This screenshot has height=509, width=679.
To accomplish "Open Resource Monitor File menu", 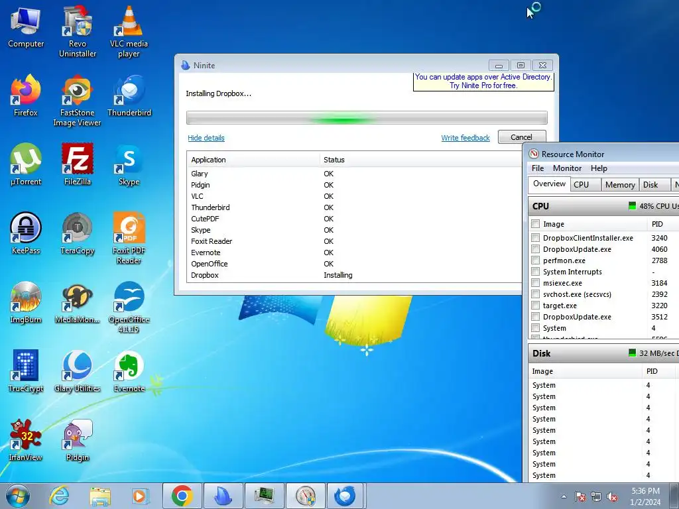I will coord(538,168).
